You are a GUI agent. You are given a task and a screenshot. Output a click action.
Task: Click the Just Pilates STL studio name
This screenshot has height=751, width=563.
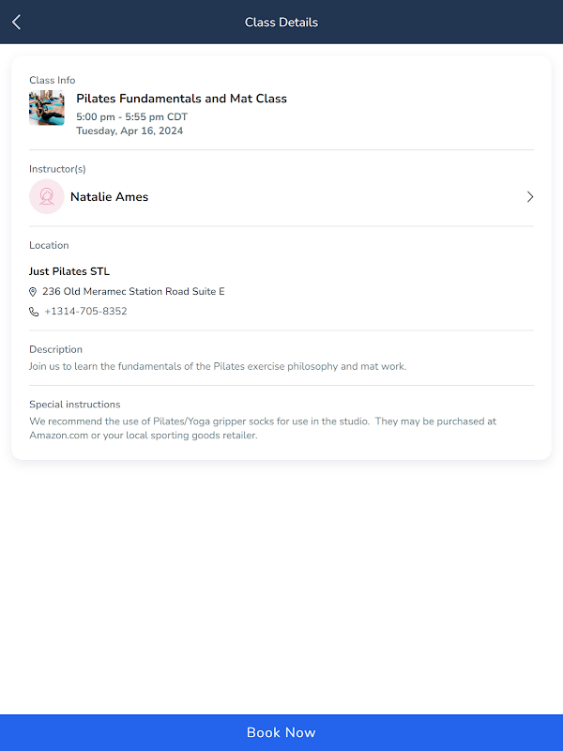69,271
